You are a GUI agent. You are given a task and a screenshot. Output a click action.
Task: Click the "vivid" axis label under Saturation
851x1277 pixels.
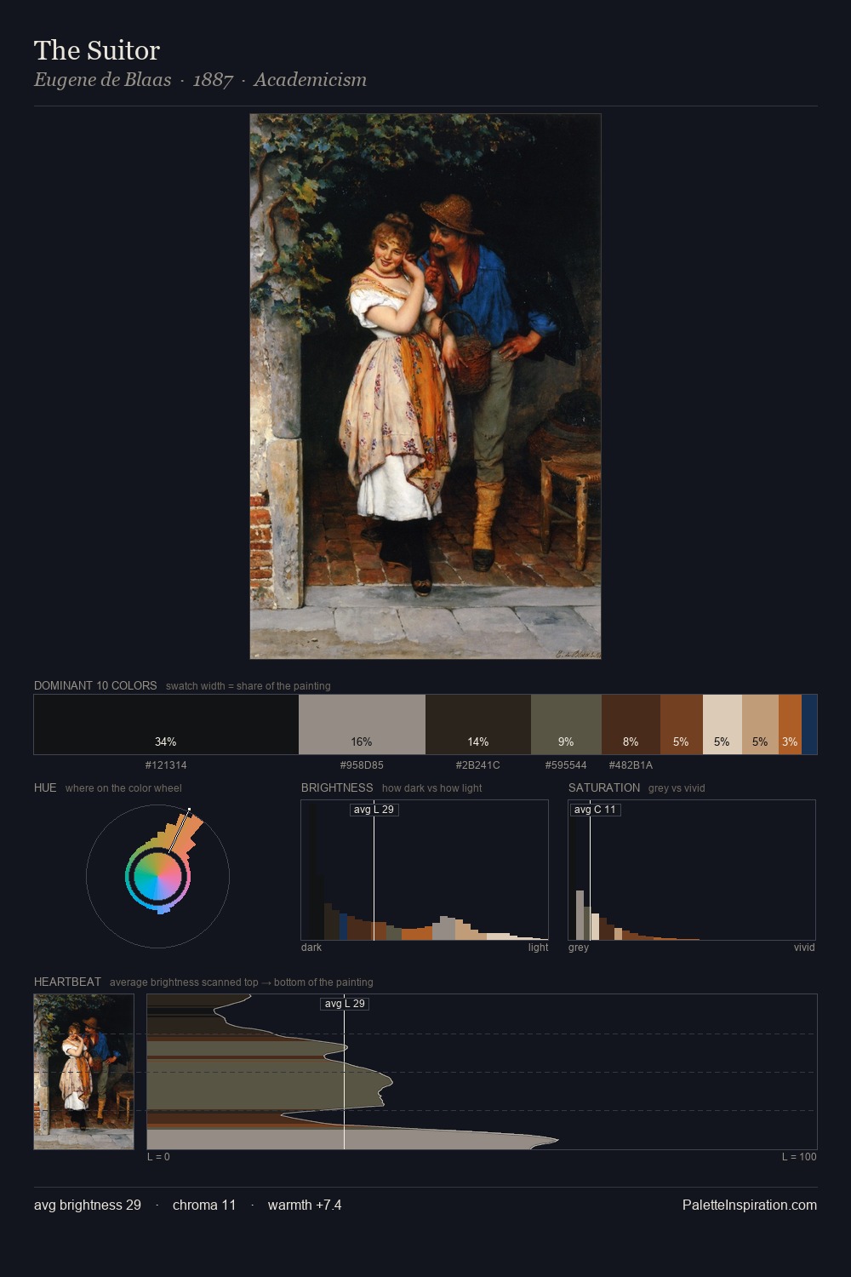(804, 948)
